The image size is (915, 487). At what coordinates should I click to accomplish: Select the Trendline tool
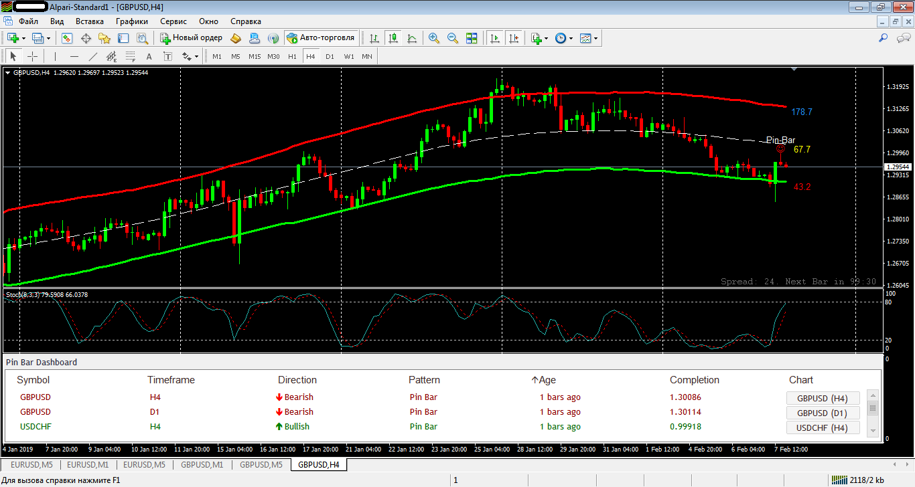point(93,56)
